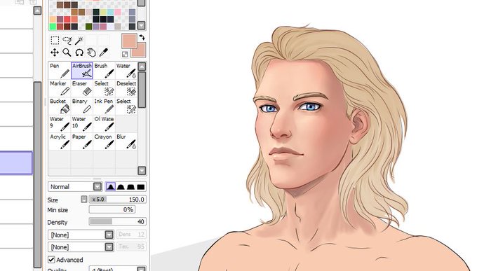This screenshot has width=477, height=271.
Task: Select the Water 10 brush
Action: (x=82, y=124)
